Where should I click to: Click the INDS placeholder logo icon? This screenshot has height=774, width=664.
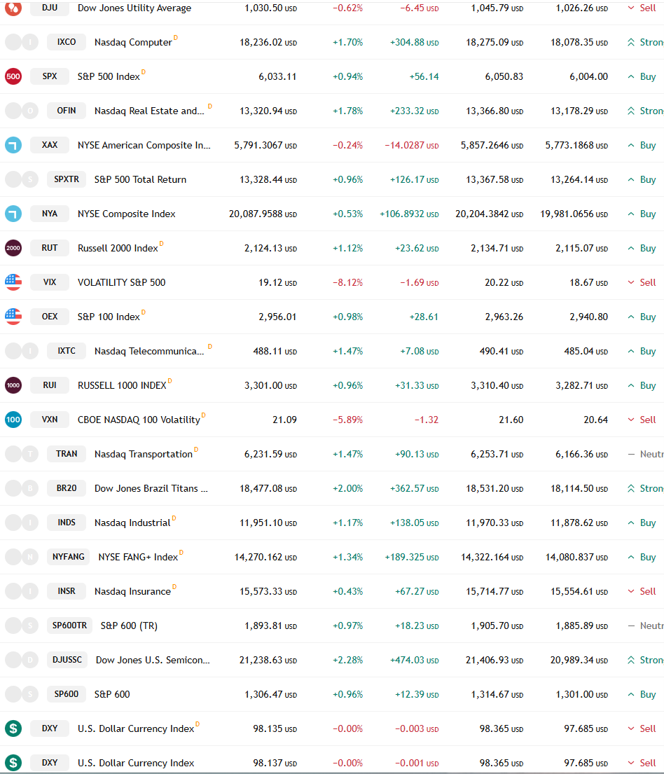pyautogui.click(x=22, y=523)
